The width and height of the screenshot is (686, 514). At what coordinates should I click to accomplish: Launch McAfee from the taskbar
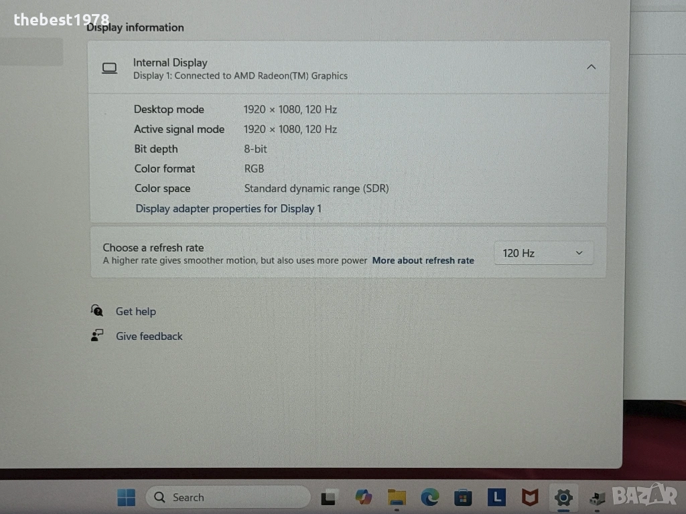[530, 497]
